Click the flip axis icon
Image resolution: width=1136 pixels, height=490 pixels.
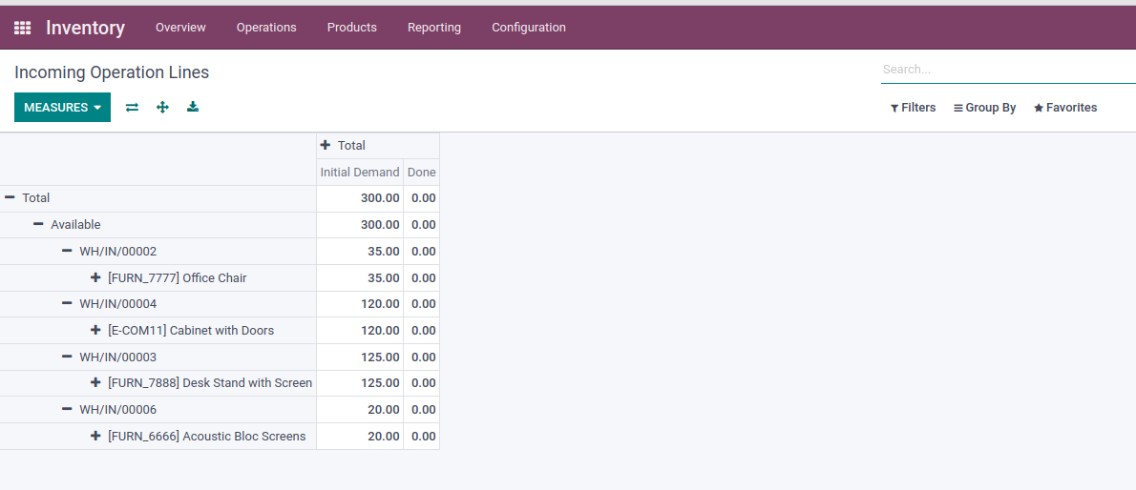(x=132, y=108)
